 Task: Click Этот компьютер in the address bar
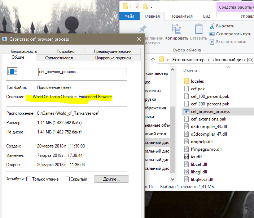point(188,60)
